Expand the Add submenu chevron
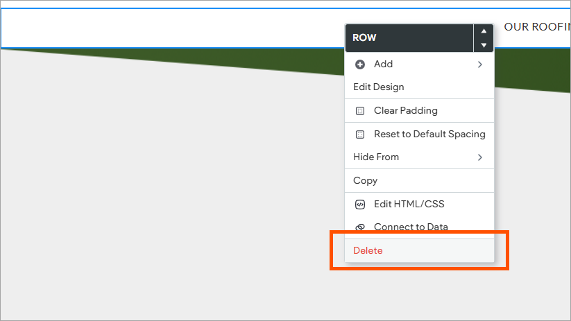 click(480, 64)
